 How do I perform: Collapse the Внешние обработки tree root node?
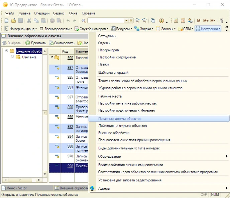6,51
